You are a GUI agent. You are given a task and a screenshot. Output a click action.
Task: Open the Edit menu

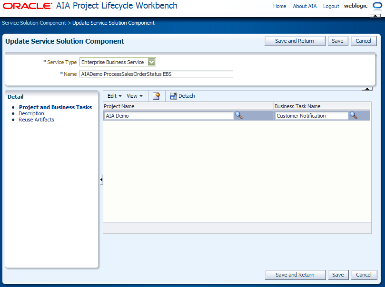114,96
